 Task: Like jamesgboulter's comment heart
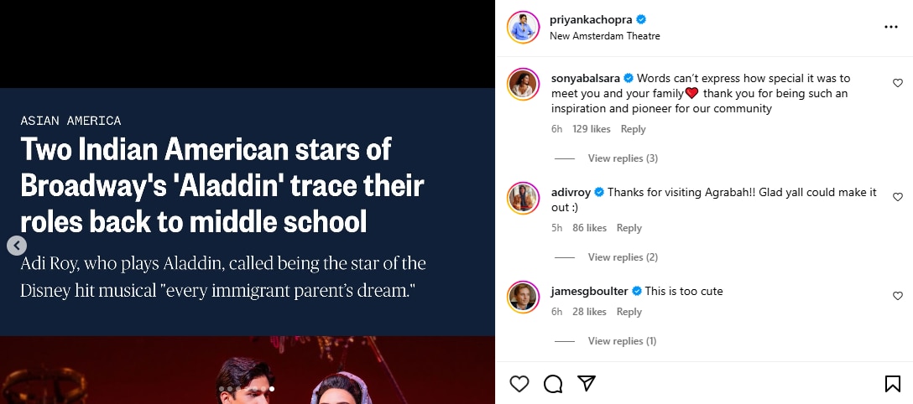[x=897, y=296]
